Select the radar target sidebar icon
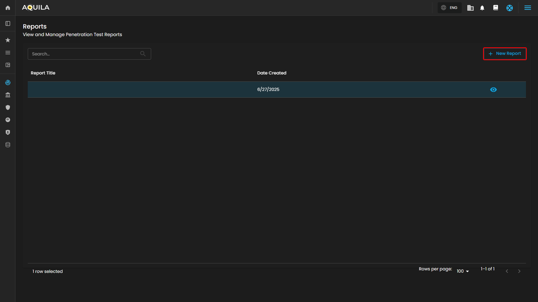The height and width of the screenshot is (302, 538). pos(8,83)
